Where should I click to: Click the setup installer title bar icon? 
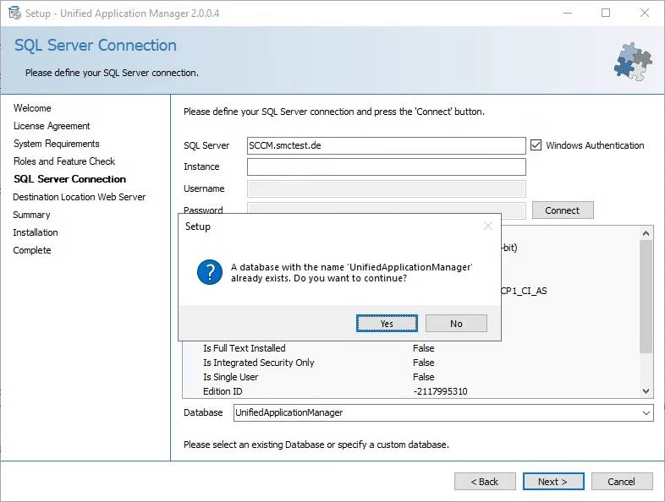click(14, 14)
